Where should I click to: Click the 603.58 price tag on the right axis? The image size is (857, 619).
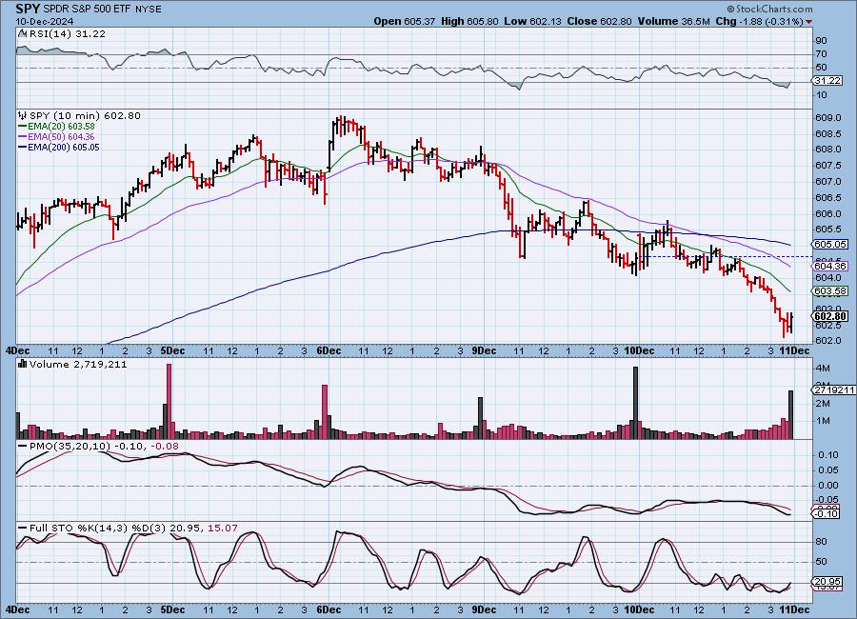[830, 291]
